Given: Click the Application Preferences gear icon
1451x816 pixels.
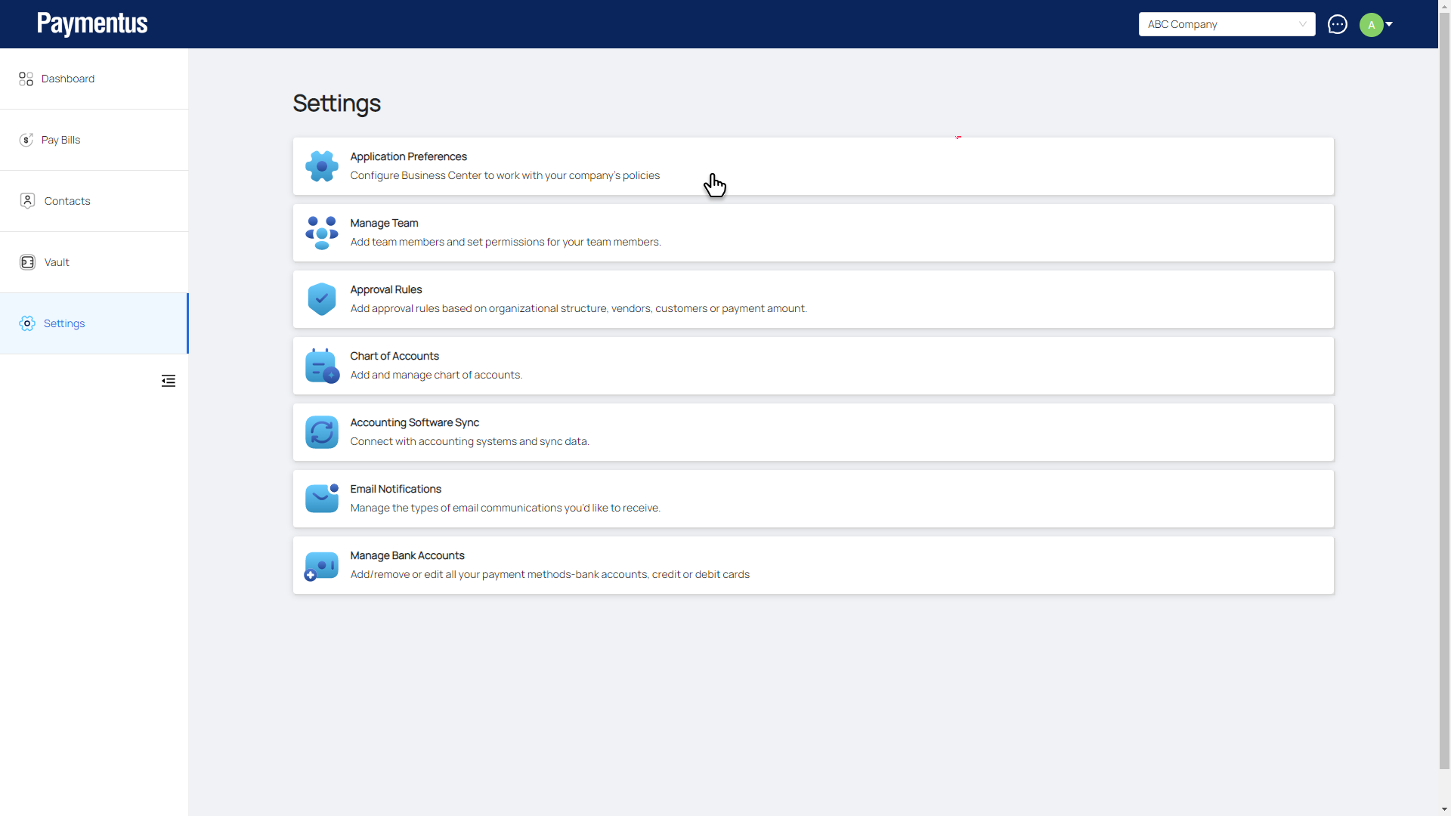Looking at the screenshot, I should pyautogui.click(x=321, y=166).
